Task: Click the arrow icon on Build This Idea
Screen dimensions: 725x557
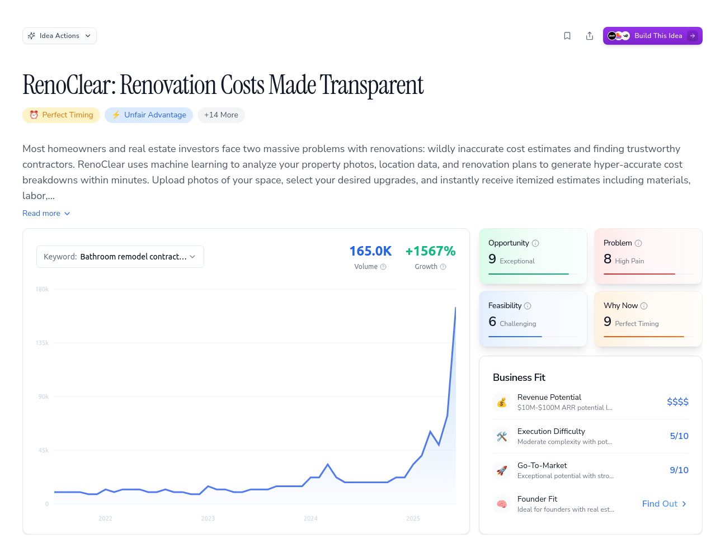Action: [x=693, y=36]
